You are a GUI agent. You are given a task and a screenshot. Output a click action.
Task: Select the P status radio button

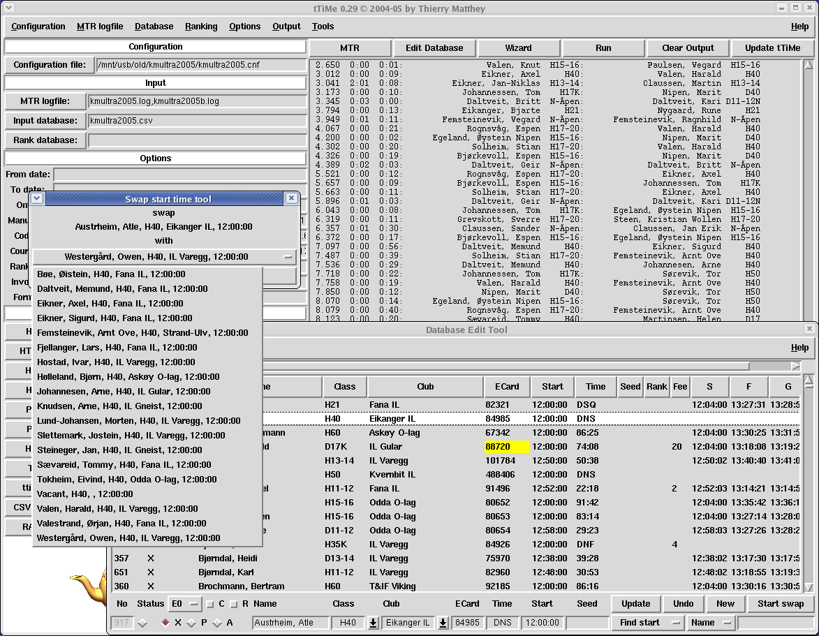coord(190,623)
